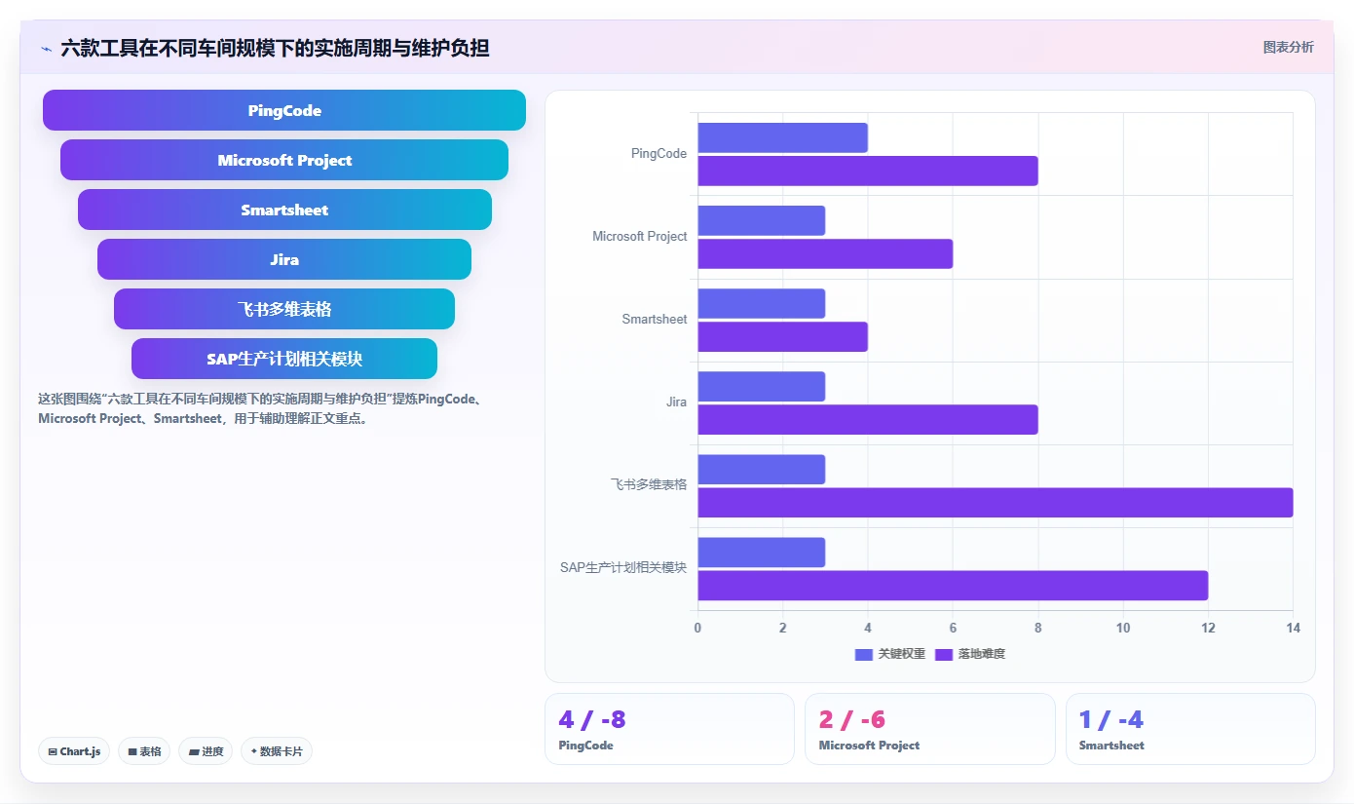Click 飞书多维表格's 落地难度 chart bar
This screenshot has height=804, width=1354.
pyautogui.click(x=996, y=502)
